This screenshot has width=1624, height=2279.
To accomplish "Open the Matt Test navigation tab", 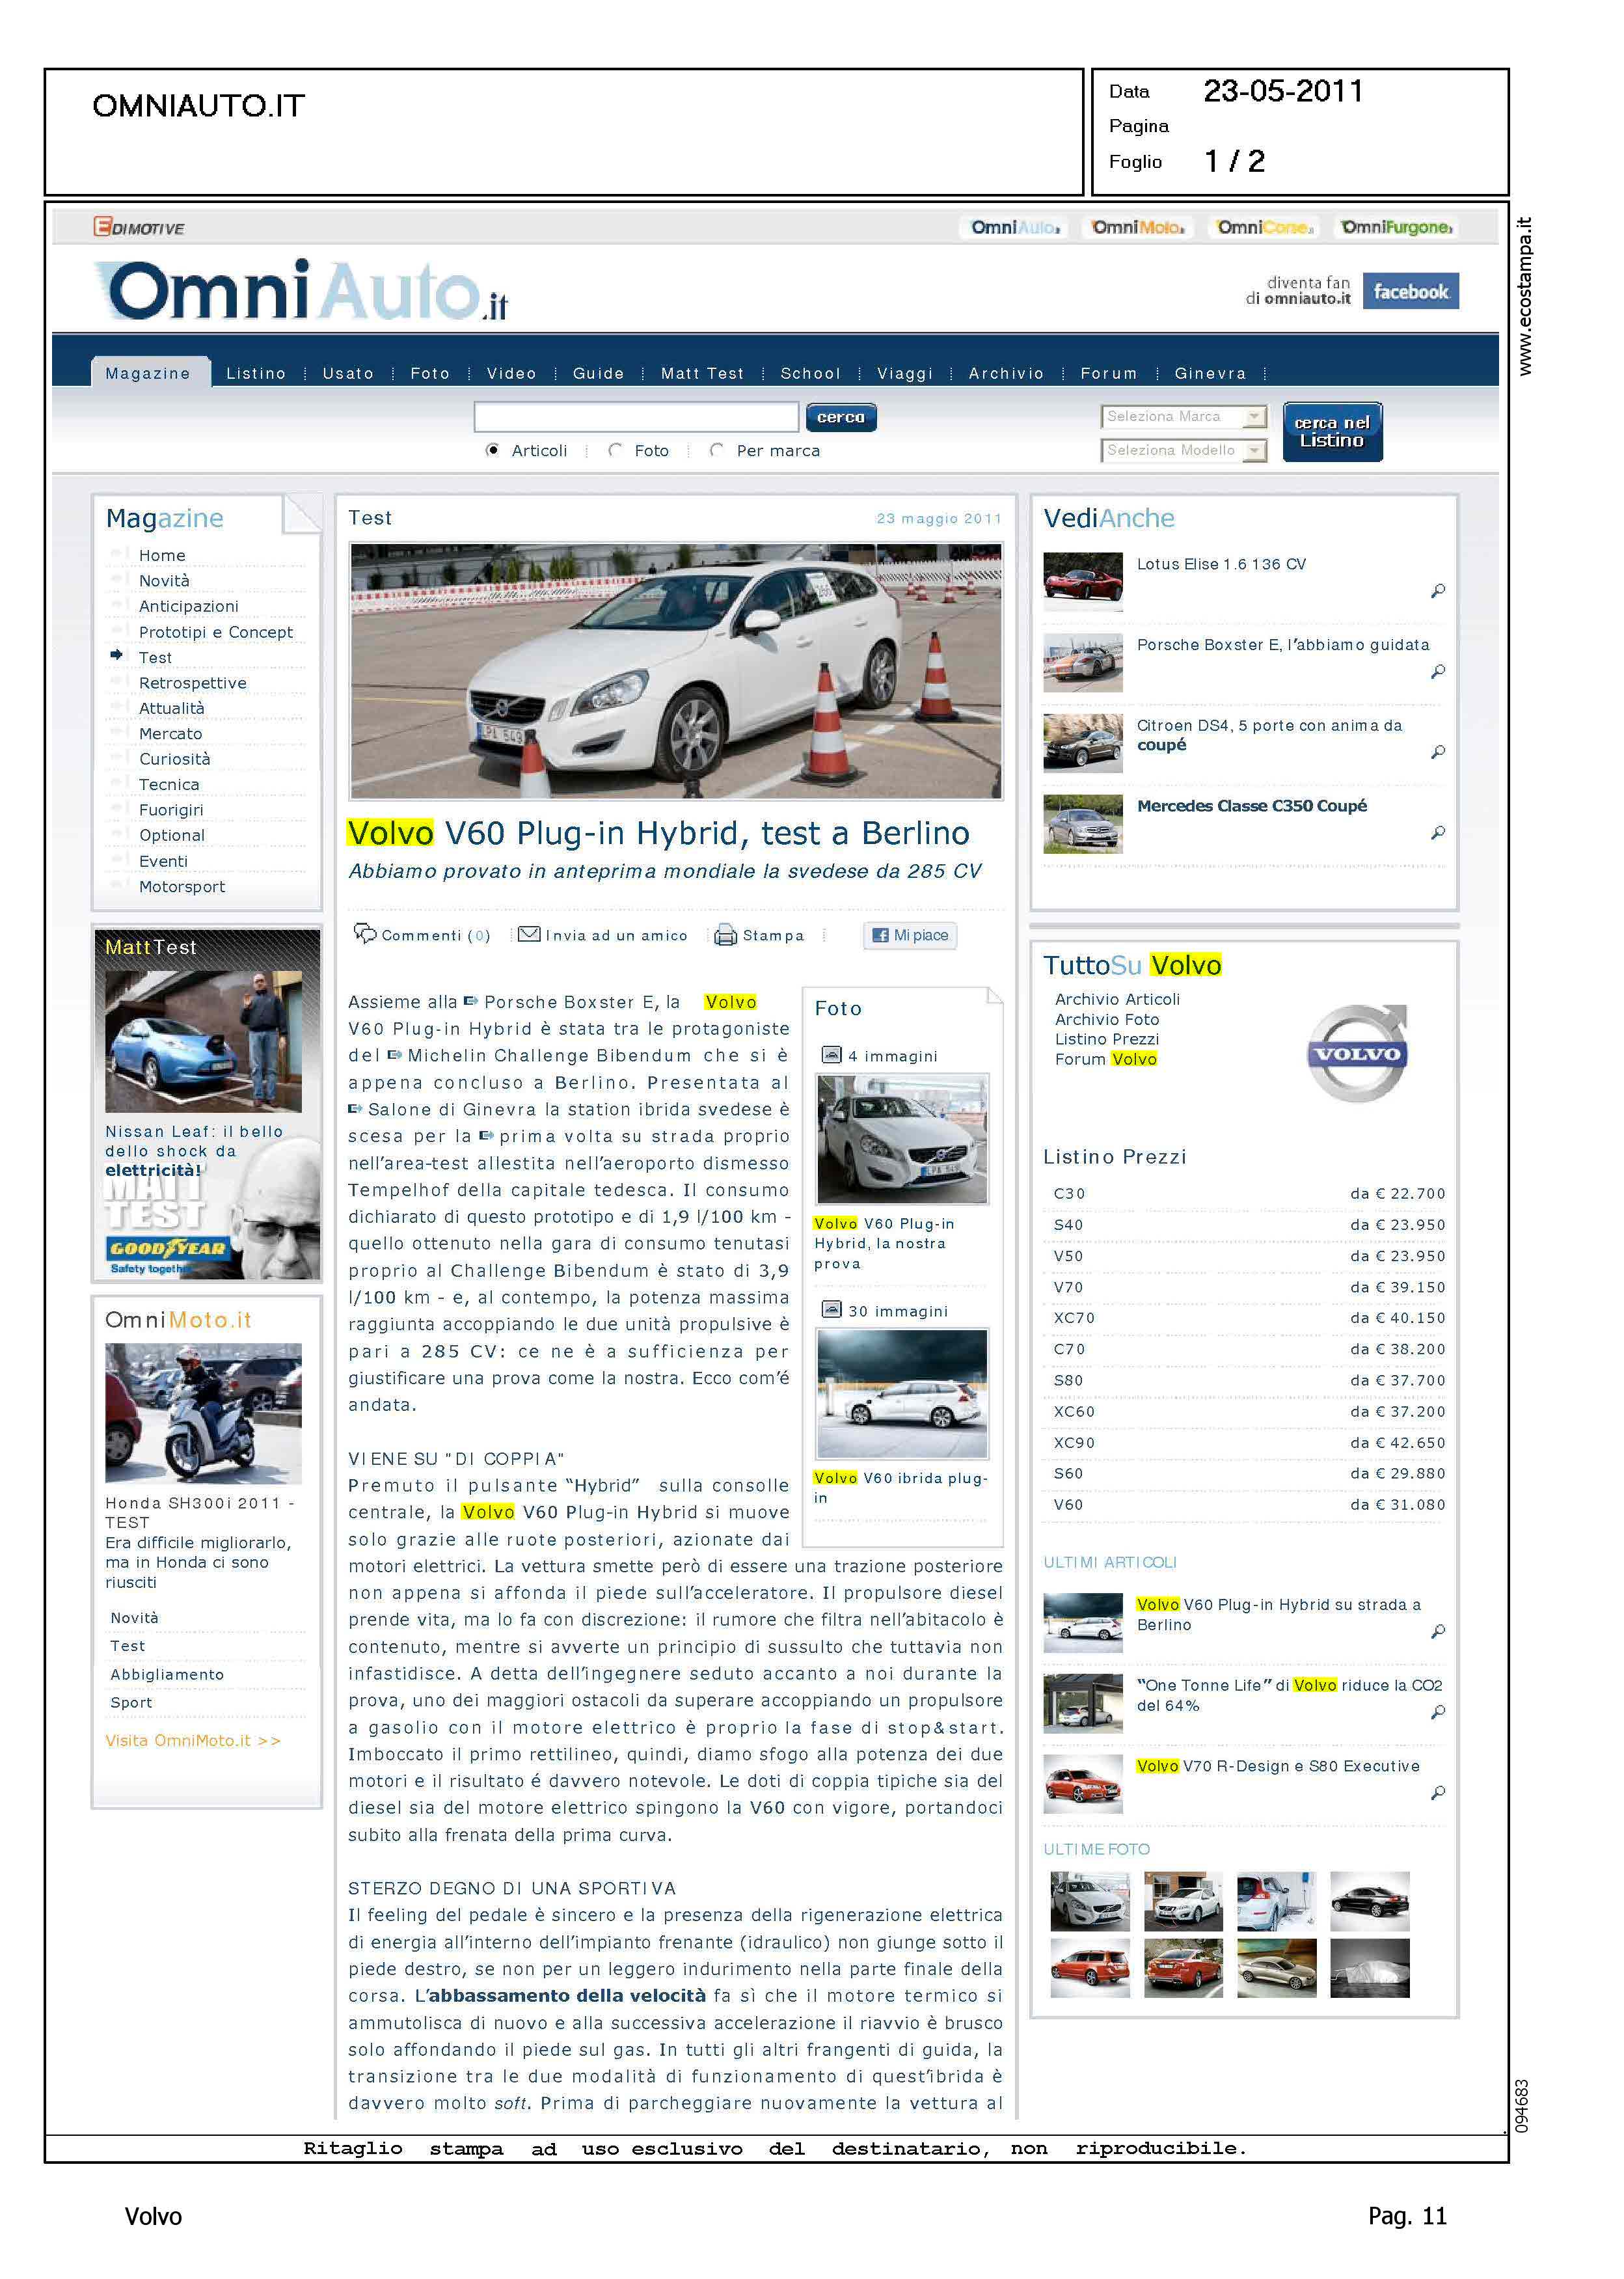I will click(x=702, y=373).
